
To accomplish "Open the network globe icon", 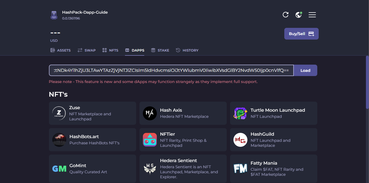I will click(x=299, y=15).
